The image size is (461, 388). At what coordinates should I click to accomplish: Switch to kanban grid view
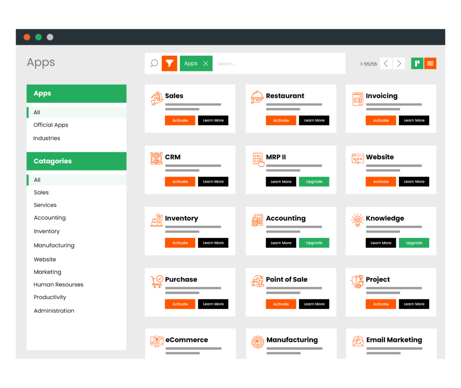pos(417,63)
